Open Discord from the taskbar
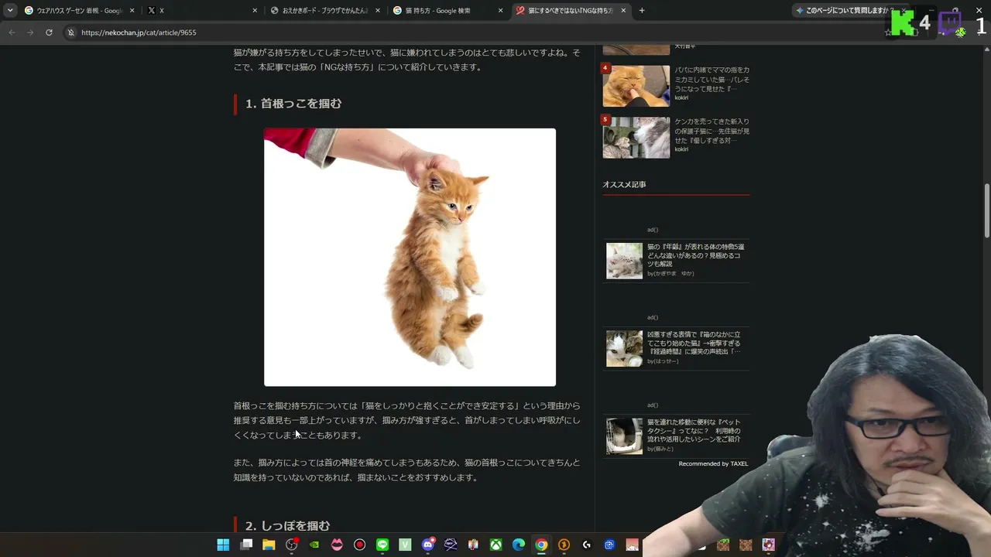991x557 pixels. click(427, 545)
